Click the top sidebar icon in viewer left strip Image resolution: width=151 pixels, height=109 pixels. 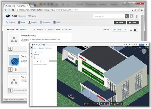tap(31, 48)
